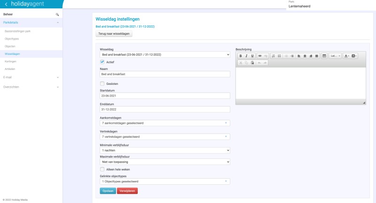
Task: Click the unlink icon in editor toolbar
Action: (x=266, y=56)
